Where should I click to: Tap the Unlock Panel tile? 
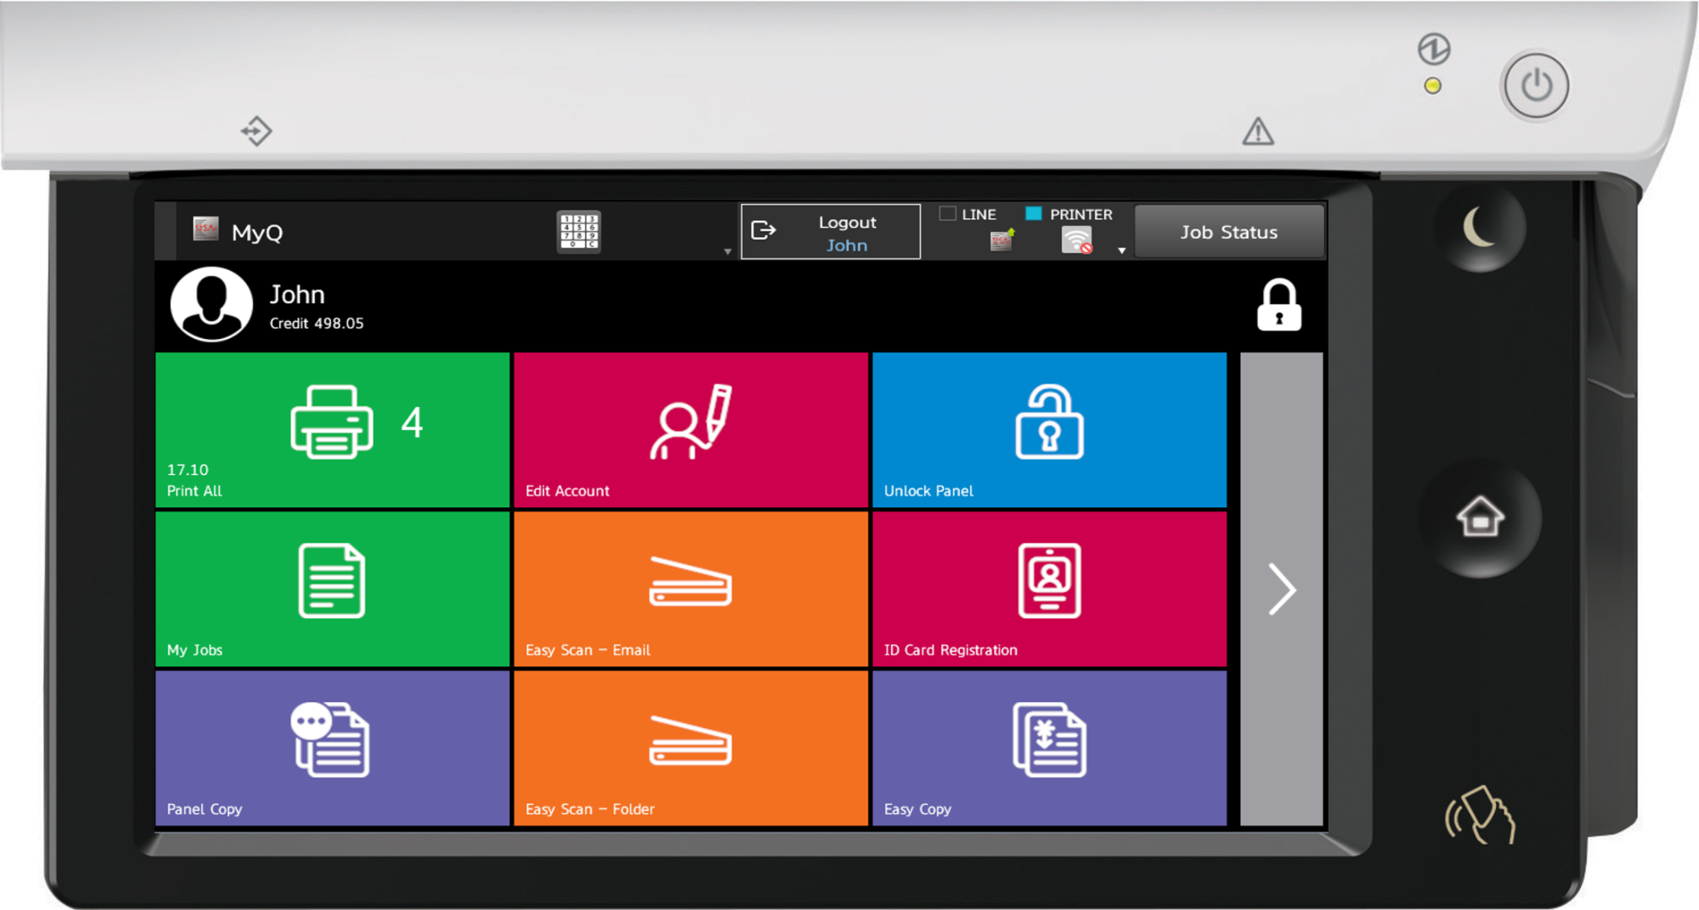point(1049,430)
